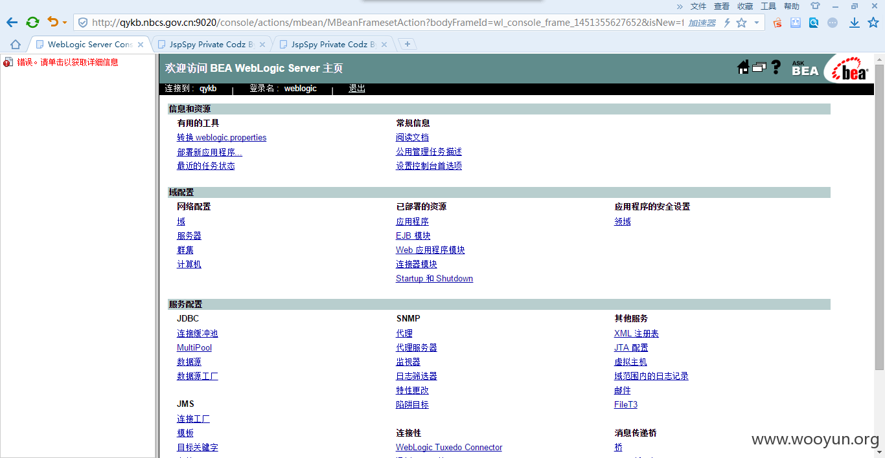Open the MultiPool link

click(x=194, y=348)
